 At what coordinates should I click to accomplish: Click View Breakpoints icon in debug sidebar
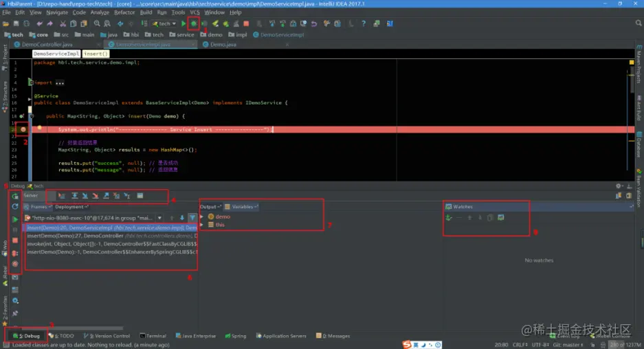coord(15,254)
